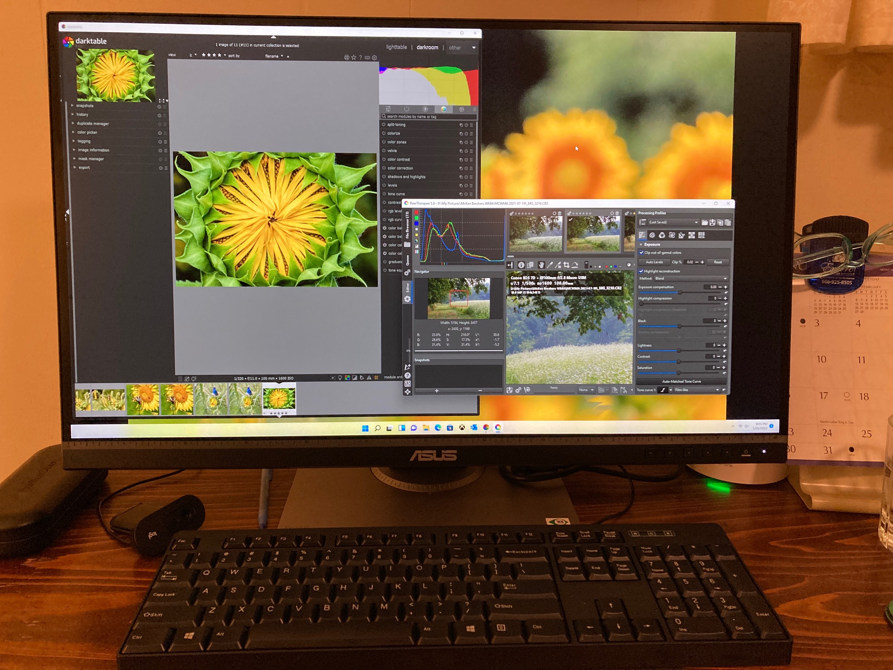Select darktable color module group tab
The image size is (893, 670).
(x=443, y=109)
